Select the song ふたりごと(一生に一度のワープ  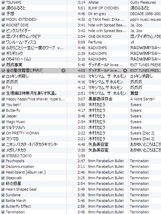coord(35,48)
